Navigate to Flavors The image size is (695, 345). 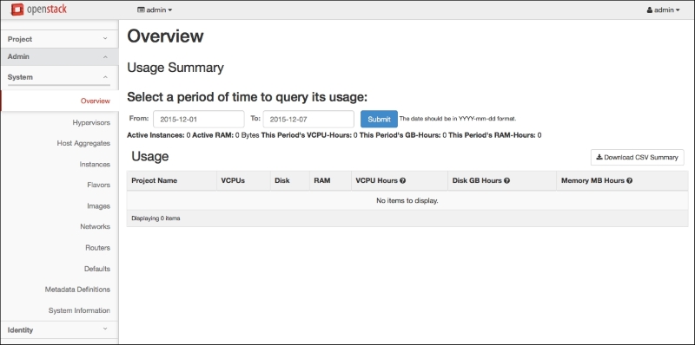pyautogui.click(x=99, y=185)
